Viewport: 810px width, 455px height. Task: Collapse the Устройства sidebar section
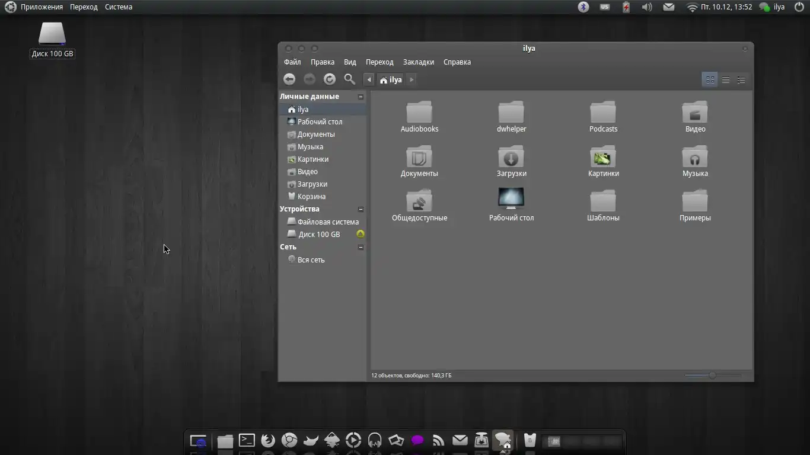tap(361, 209)
